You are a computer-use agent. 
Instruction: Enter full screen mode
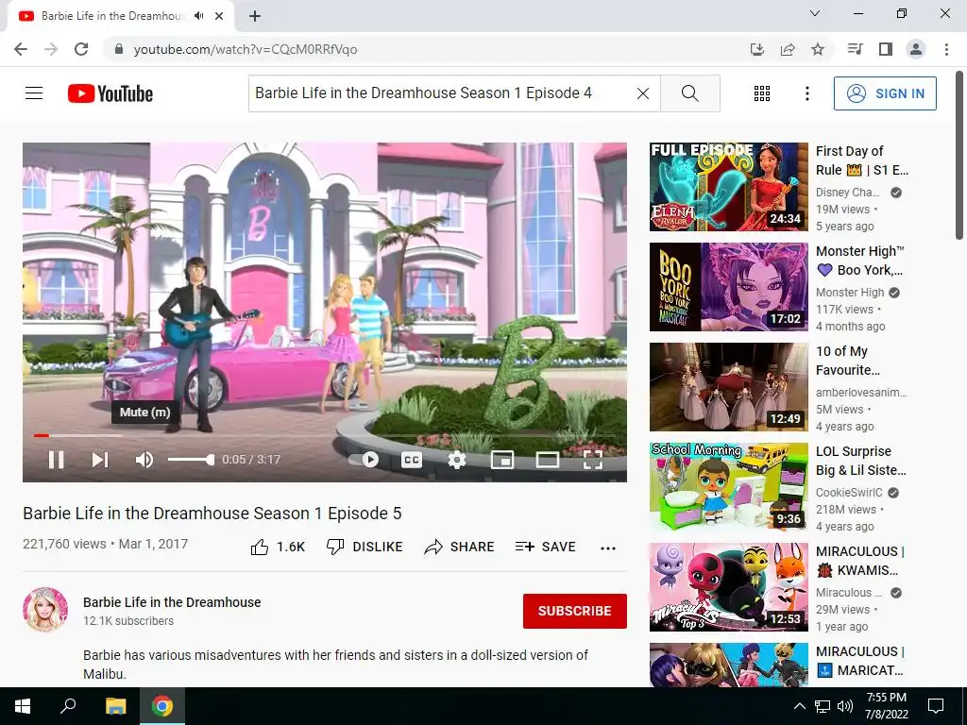point(593,460)
